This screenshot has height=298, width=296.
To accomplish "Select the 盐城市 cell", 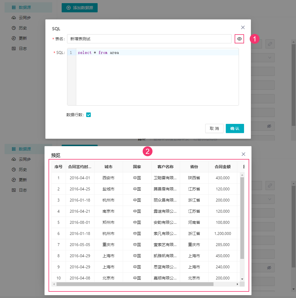I will click(108, 189).
